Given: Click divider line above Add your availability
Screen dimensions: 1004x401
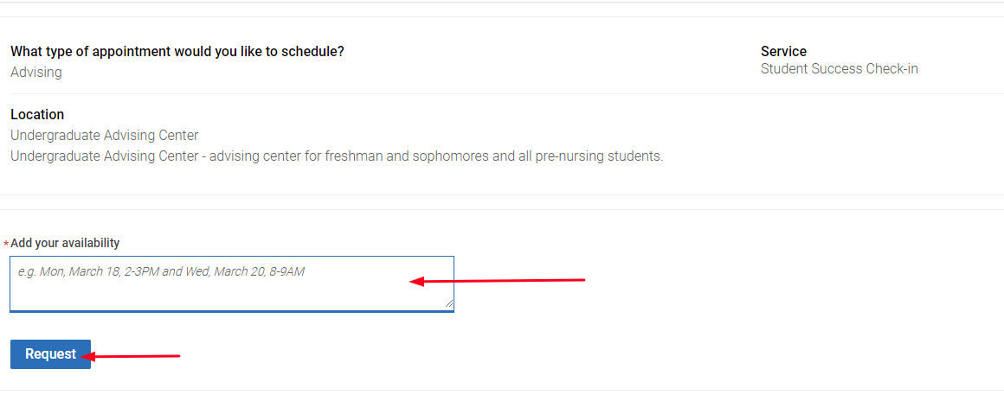Looking at the screenshot, I should point(502,209).
